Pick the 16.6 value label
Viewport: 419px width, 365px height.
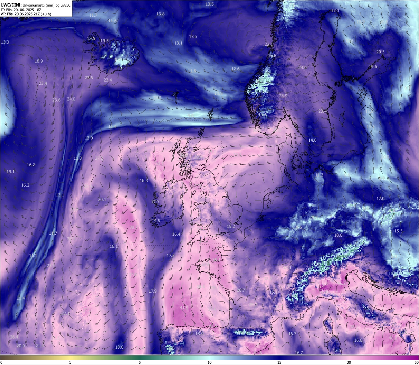pos(358,340)
